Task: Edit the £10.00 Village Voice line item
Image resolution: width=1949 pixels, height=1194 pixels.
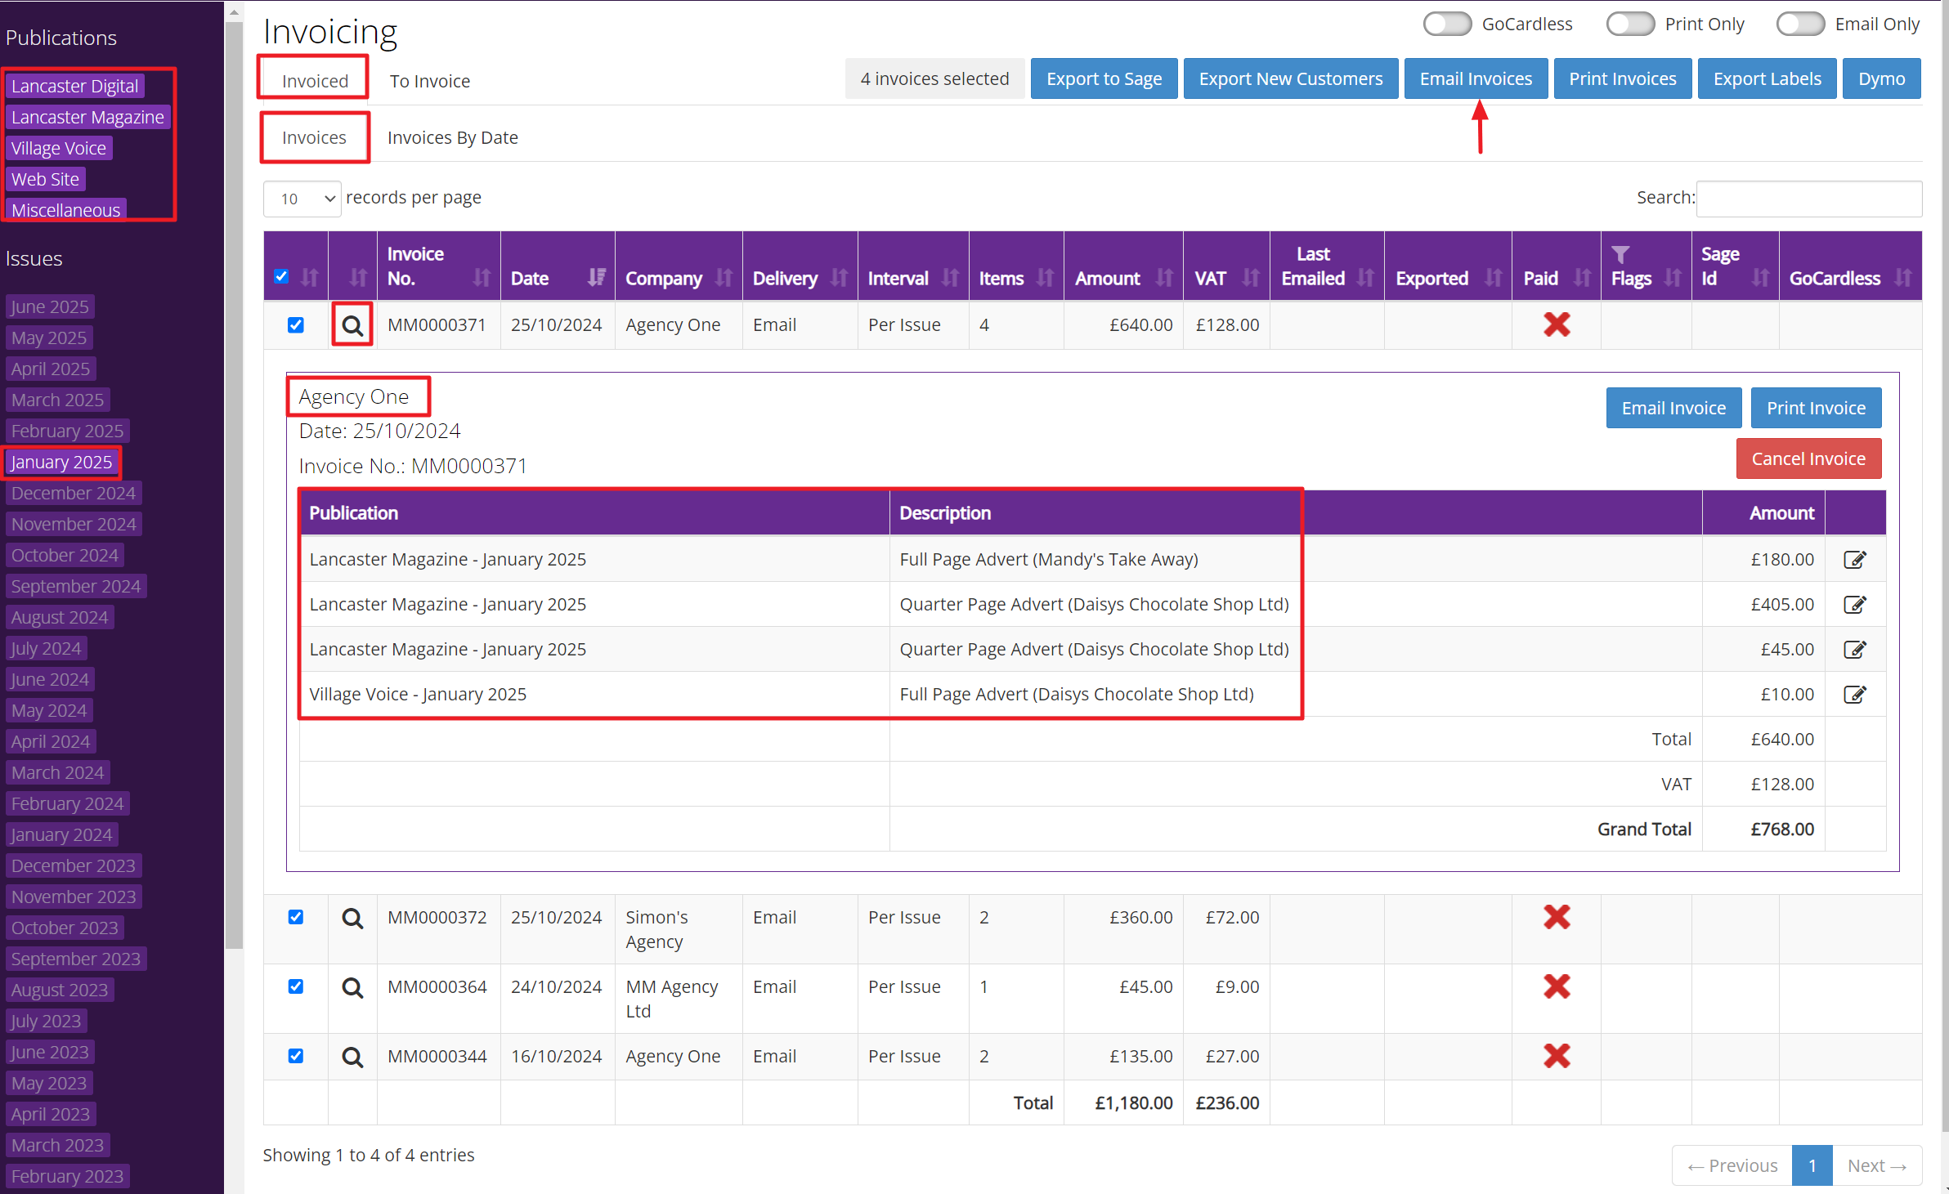Action: point(1855,695)
